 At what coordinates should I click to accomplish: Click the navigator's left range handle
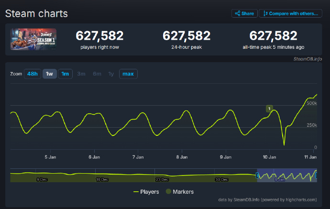tap(257, 176)
